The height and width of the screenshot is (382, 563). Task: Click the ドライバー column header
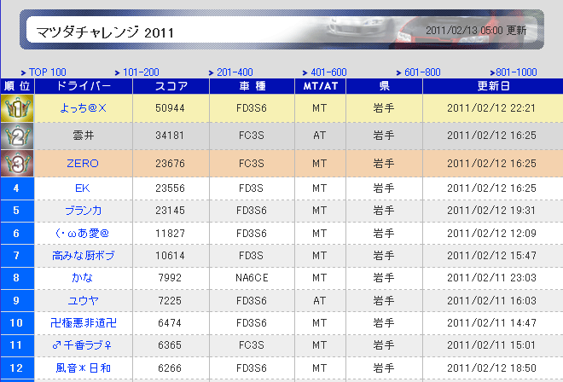(x=84, y=86)
